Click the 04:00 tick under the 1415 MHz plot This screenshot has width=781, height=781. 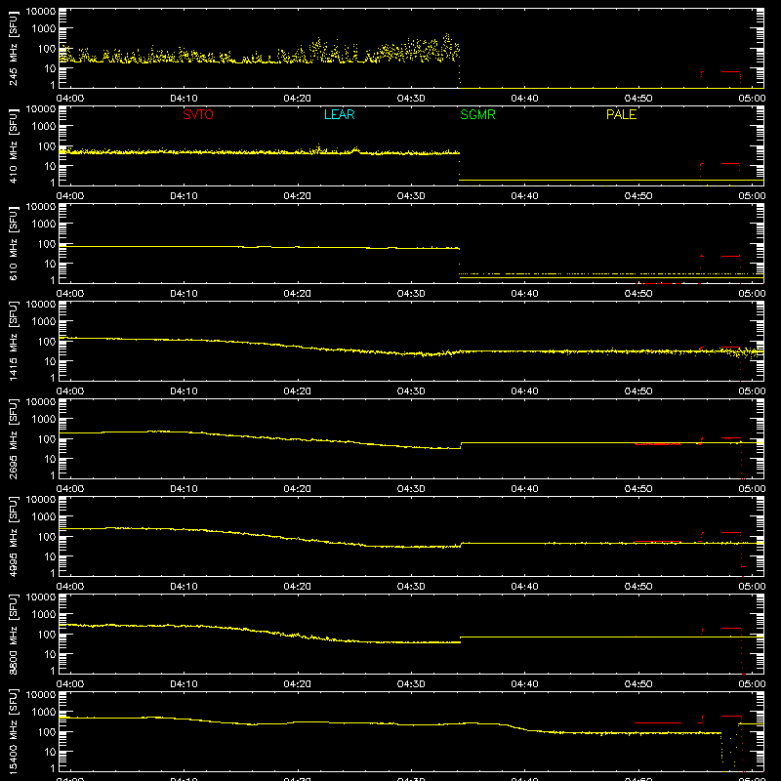coord(70,391)
